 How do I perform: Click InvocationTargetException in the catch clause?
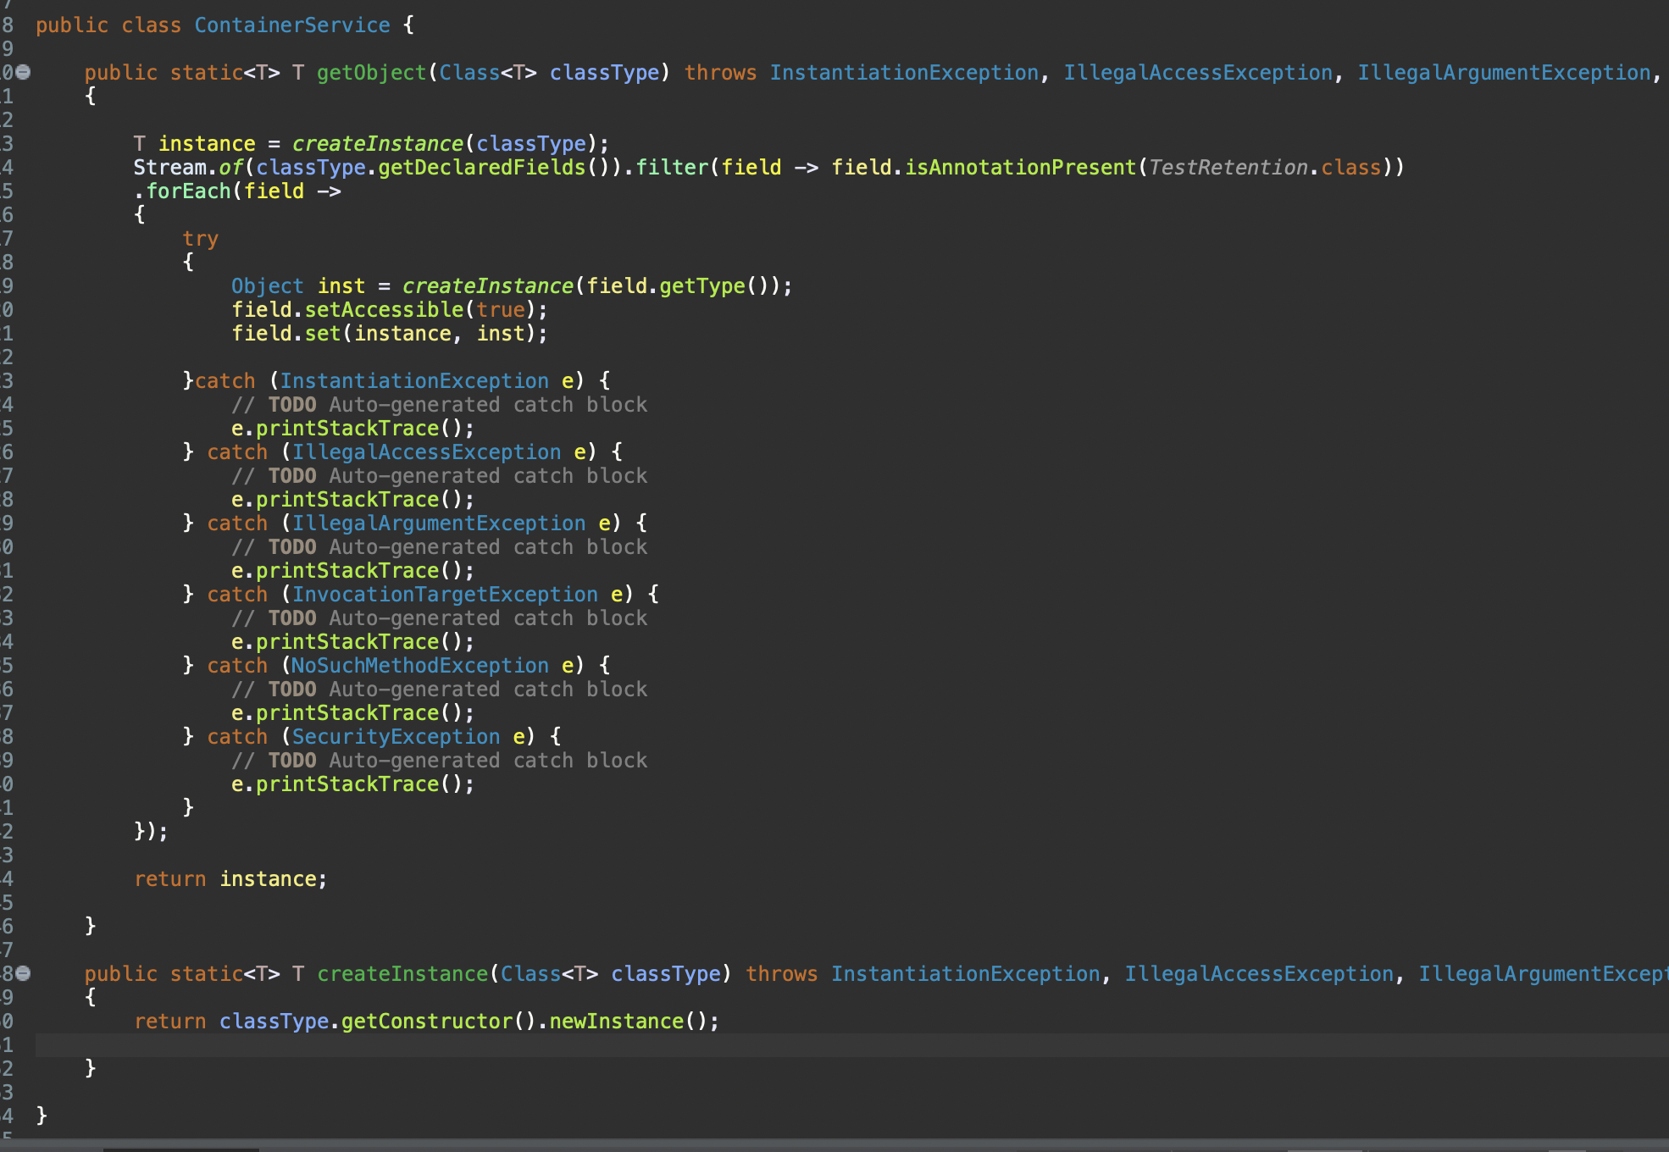pos(445,595)
